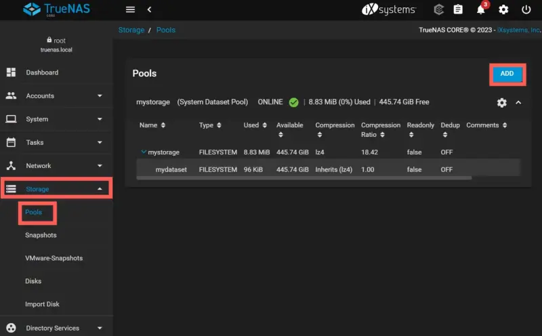Expand Directory Services menu arrow
This screenshot has width=542, height=336.
click(100, 328)
